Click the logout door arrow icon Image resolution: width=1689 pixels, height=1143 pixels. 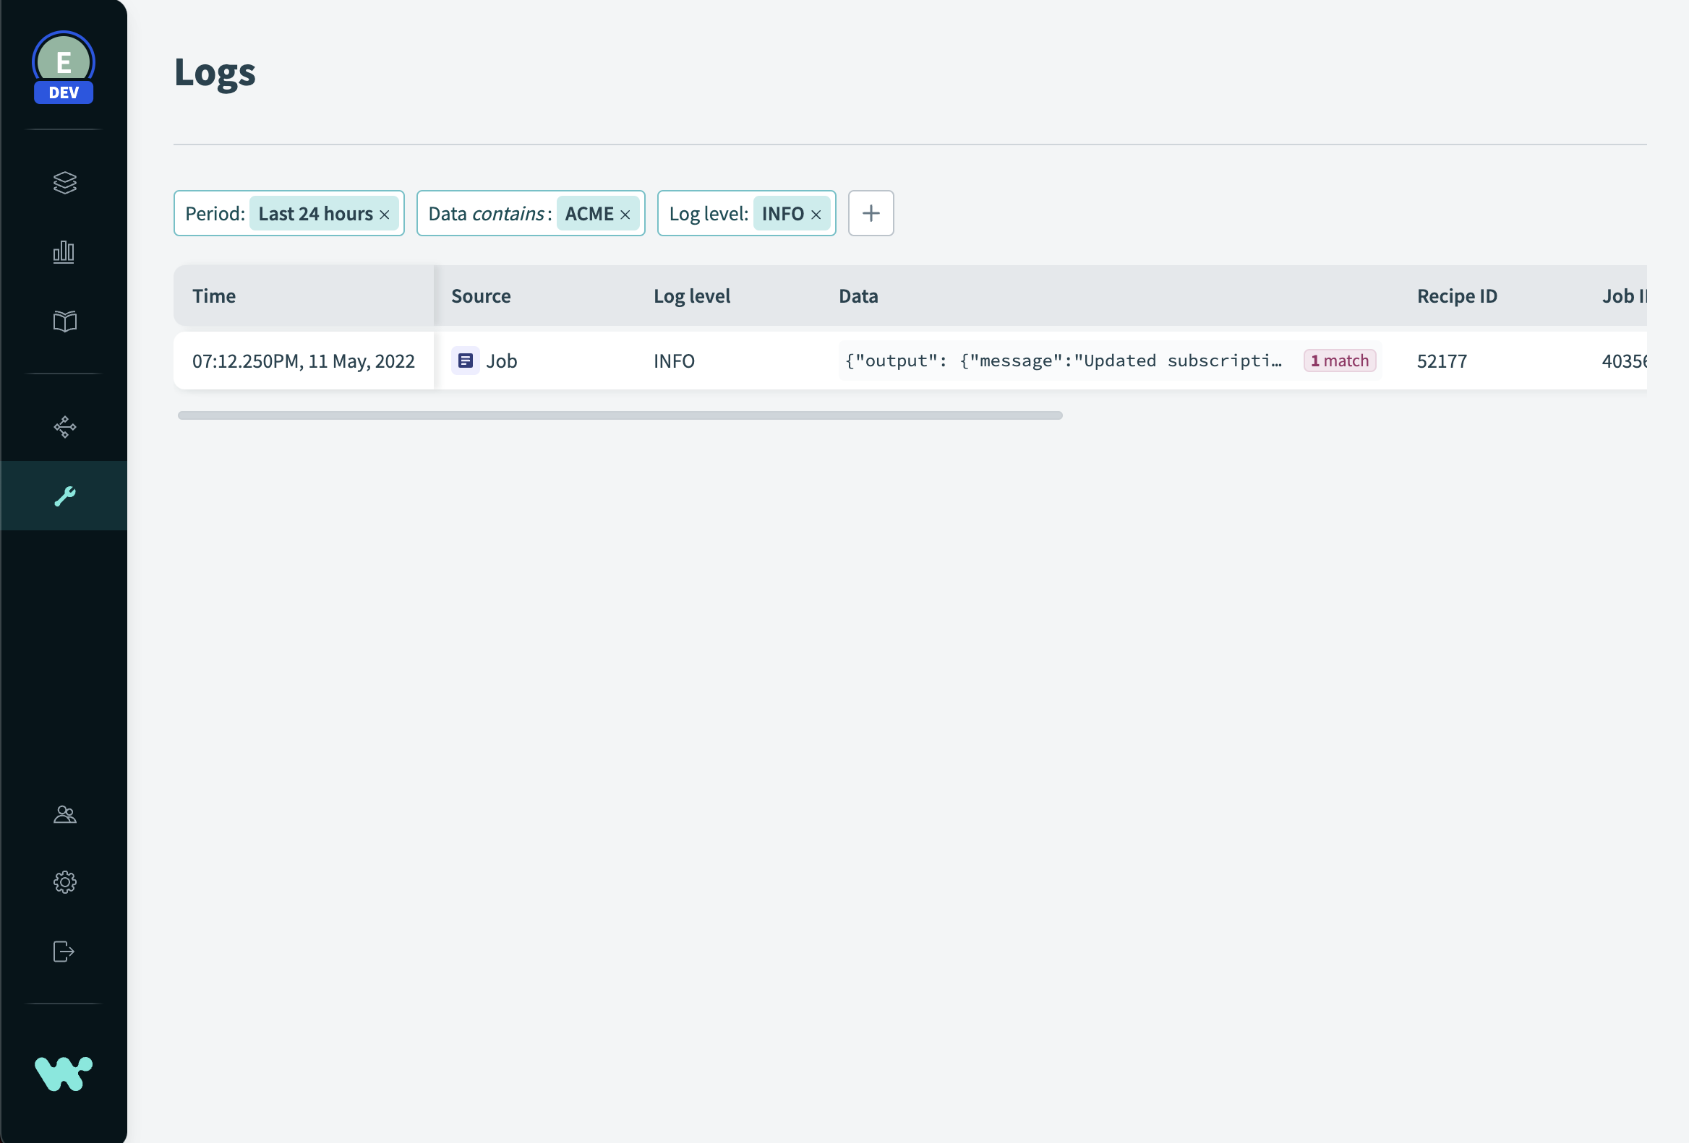pos(64,952)
